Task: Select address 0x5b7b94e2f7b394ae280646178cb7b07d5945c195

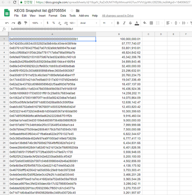Action: 52,129
